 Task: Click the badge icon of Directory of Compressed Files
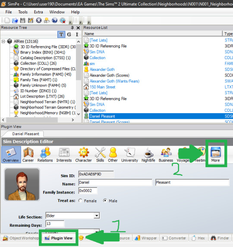point(16,69)
